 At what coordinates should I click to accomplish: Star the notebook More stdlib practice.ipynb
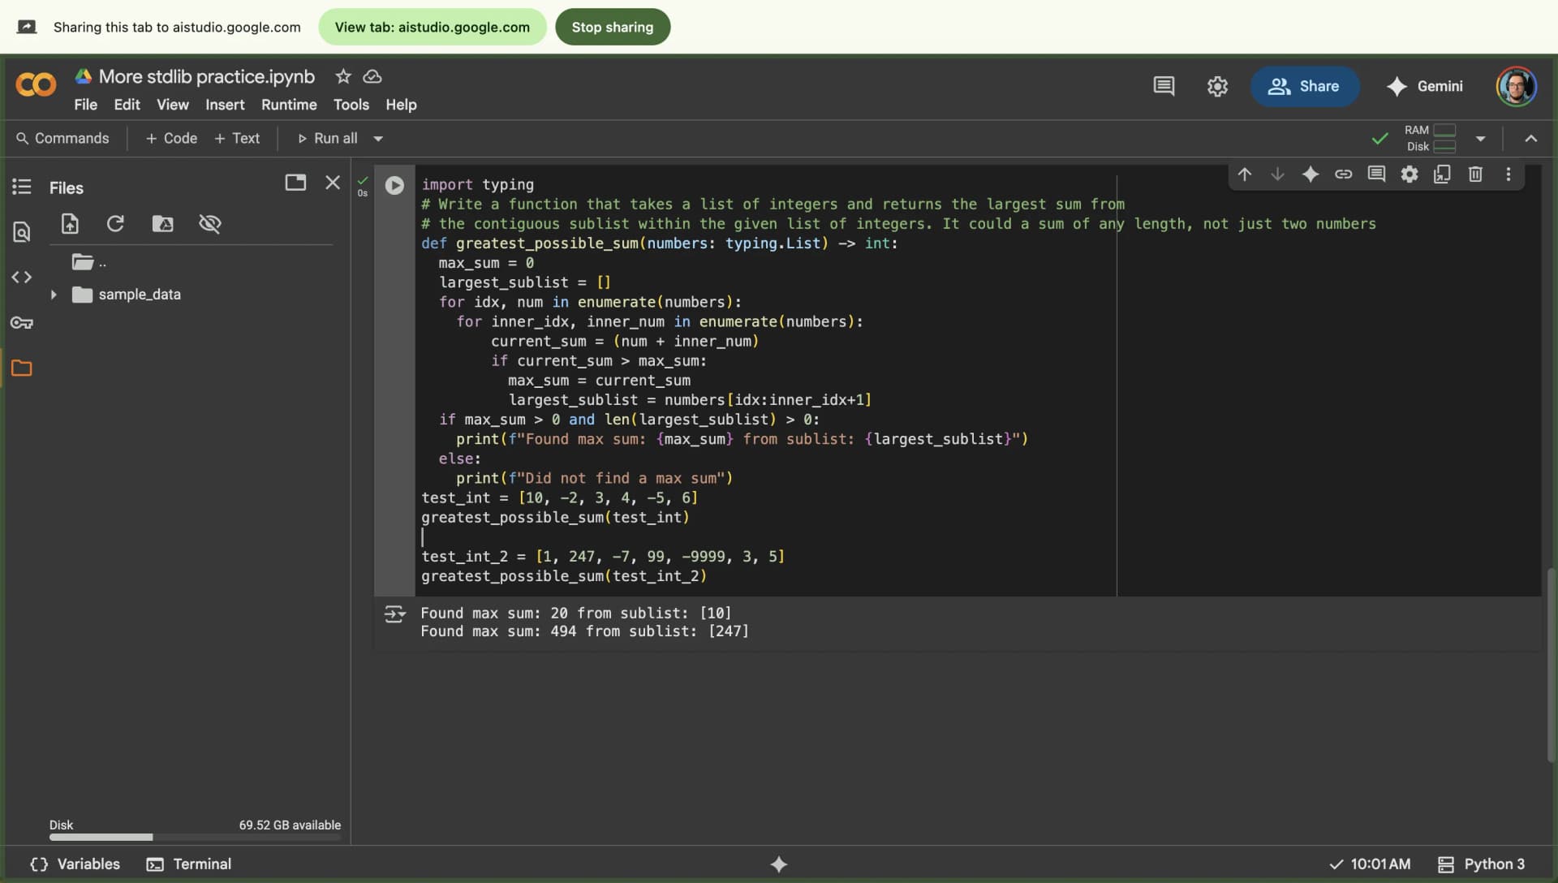[x=342, y=75]
